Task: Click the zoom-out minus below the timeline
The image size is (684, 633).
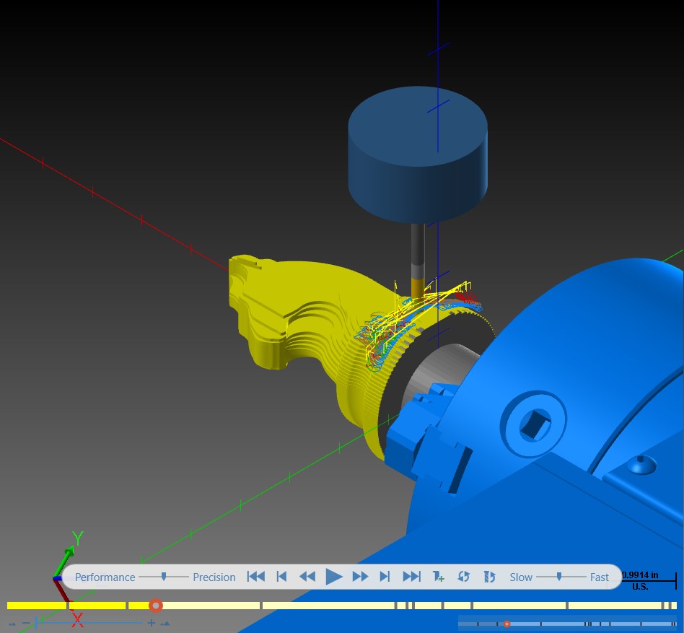Action: (x=26, y=623)
